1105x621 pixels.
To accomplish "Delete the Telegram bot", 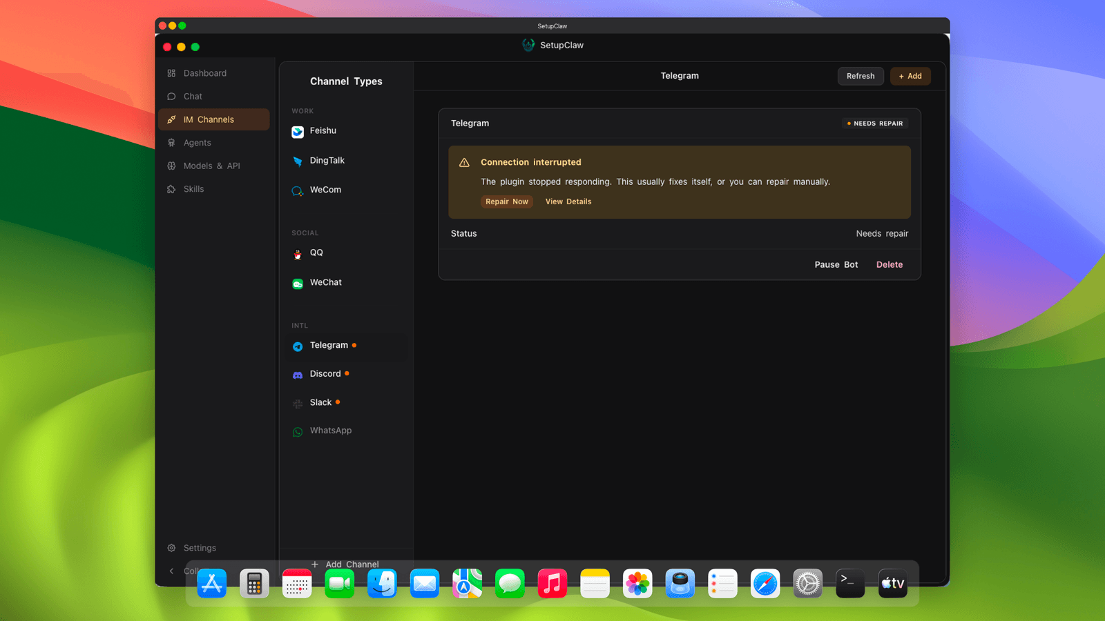I will tap(890, 264).
